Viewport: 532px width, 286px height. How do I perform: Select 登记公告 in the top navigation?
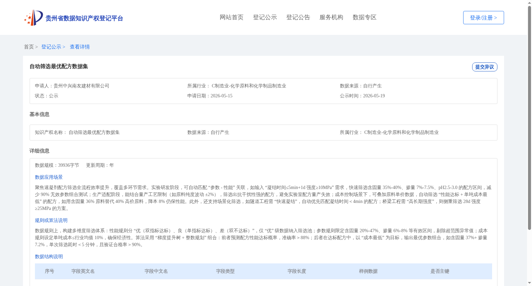pyautogui.click(x=298, y=17)
